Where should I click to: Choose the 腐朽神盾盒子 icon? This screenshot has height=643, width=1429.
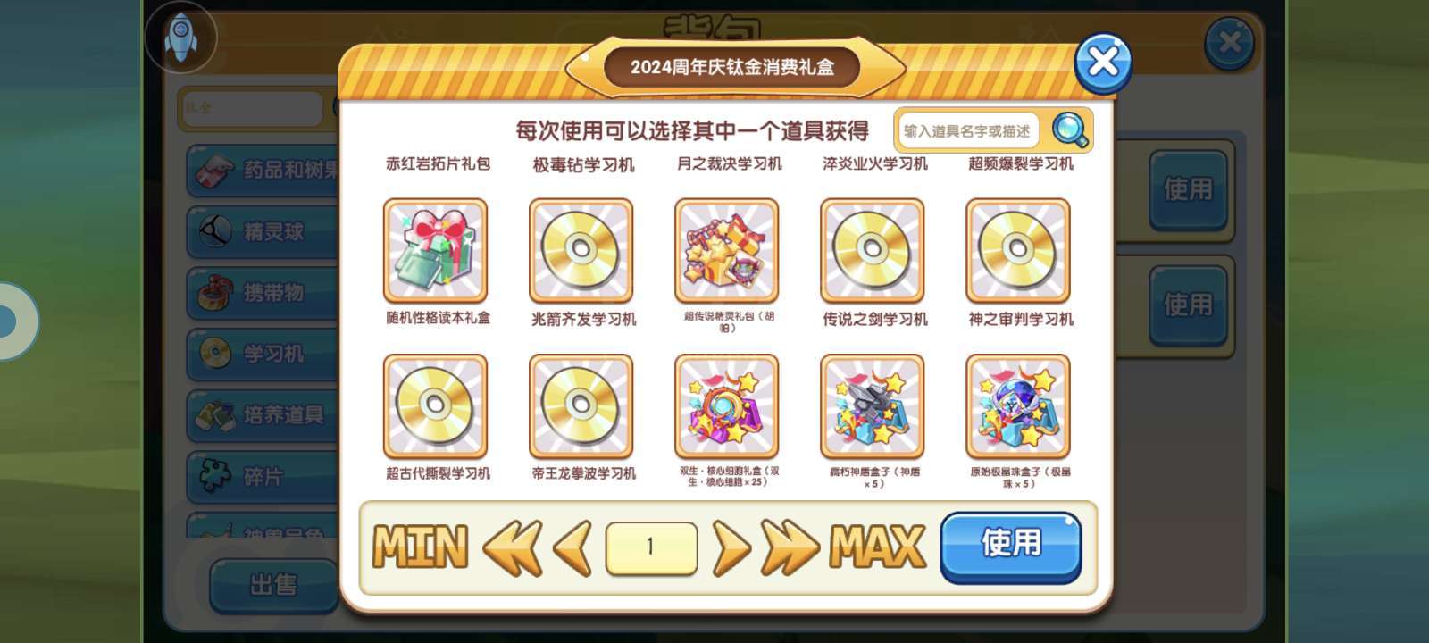873,406
